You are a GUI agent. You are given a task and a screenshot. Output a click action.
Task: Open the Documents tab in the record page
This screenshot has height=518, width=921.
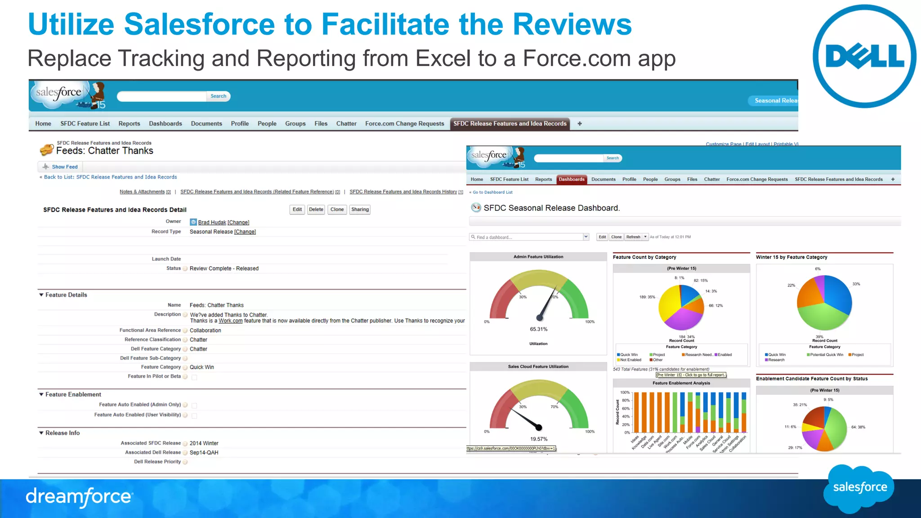pyautogui.click(x=206, y=124)
